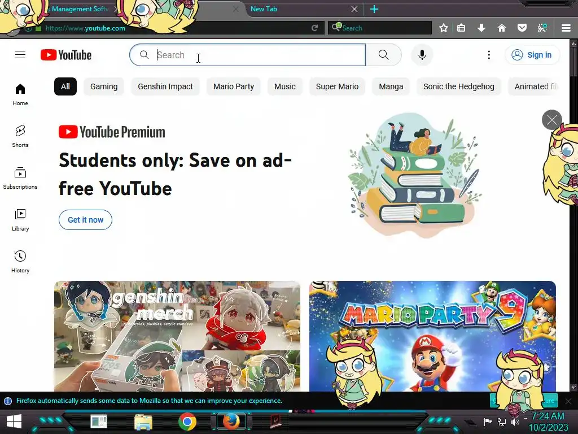Click the network tray icon
Screen dimensions: 578x434
coord(501,422)
